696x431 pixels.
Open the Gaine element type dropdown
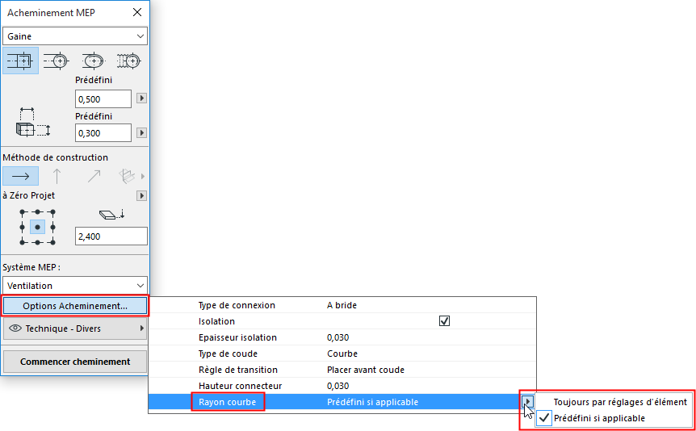(75, 36)
